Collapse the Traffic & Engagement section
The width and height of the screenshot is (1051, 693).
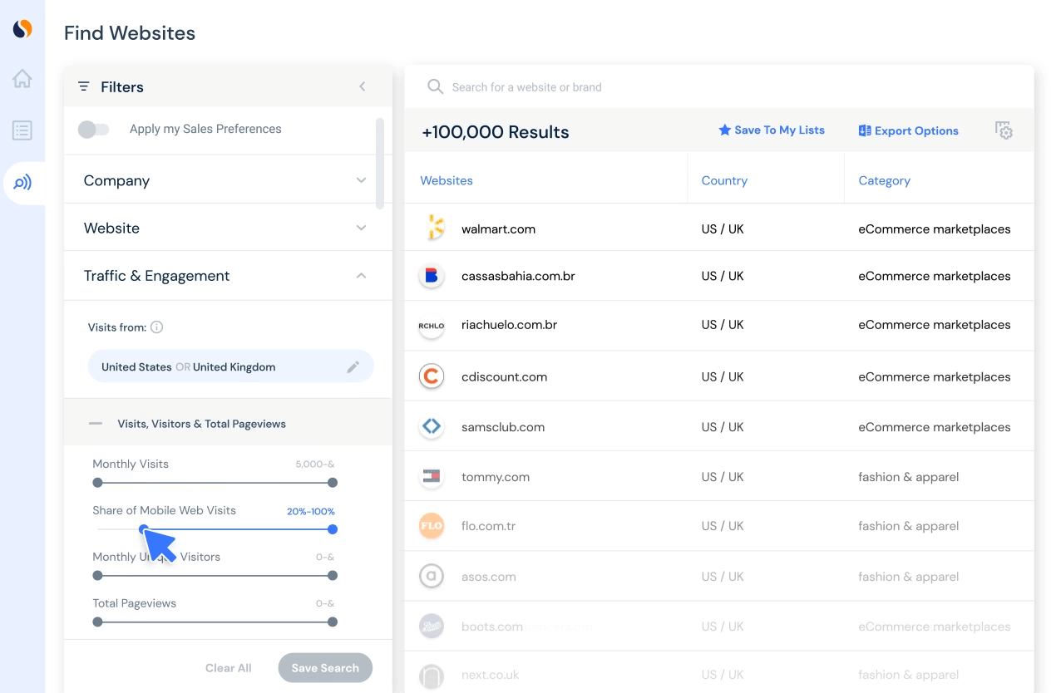[x=361, y=276]
